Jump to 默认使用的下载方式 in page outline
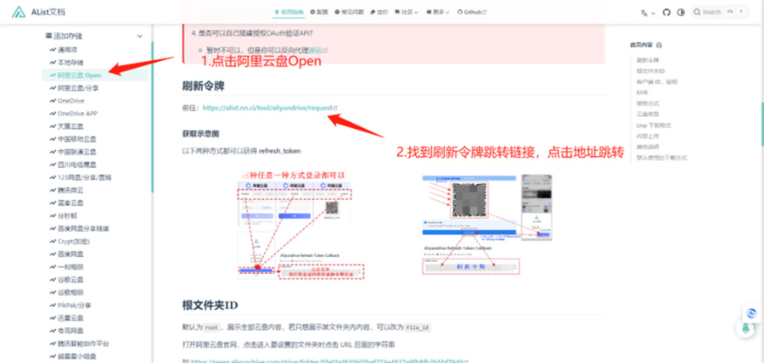Viewport: 764px width, 363px height. pos(661,158)
